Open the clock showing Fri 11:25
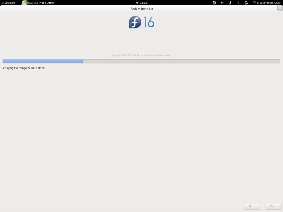This screenshot has height=212, width=283. pyautogui.click(x=141, y=3)
